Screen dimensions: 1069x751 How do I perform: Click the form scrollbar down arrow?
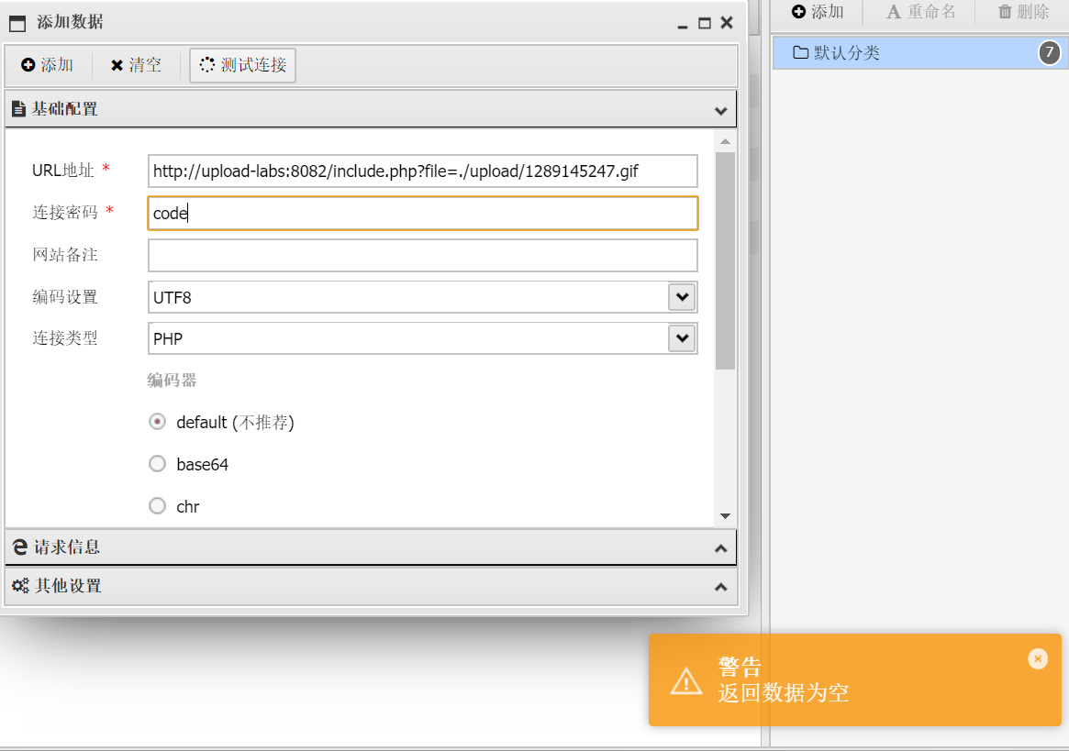point(726,516)
